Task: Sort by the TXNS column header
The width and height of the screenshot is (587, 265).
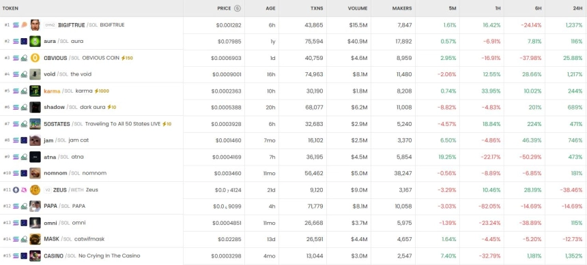Action: 317,8
